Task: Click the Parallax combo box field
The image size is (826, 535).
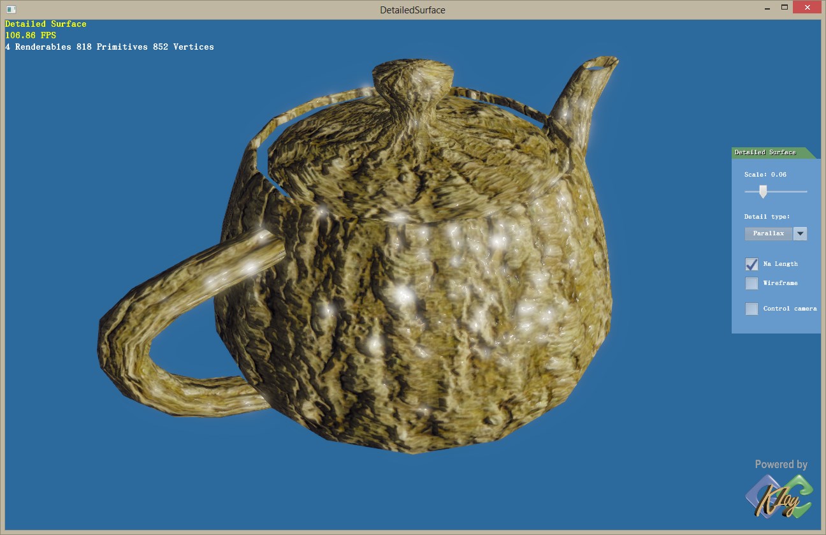Action: click(769, 234)
